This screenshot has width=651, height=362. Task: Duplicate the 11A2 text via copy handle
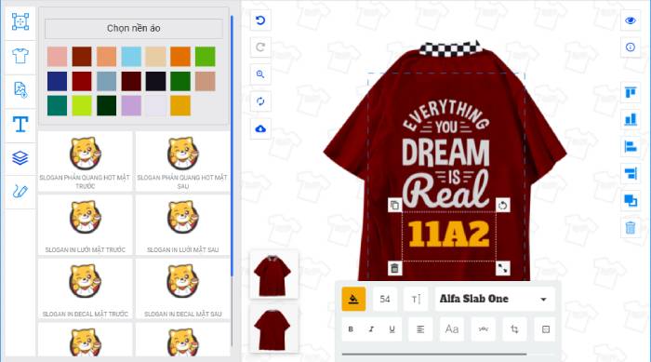(x=394, y=206)
